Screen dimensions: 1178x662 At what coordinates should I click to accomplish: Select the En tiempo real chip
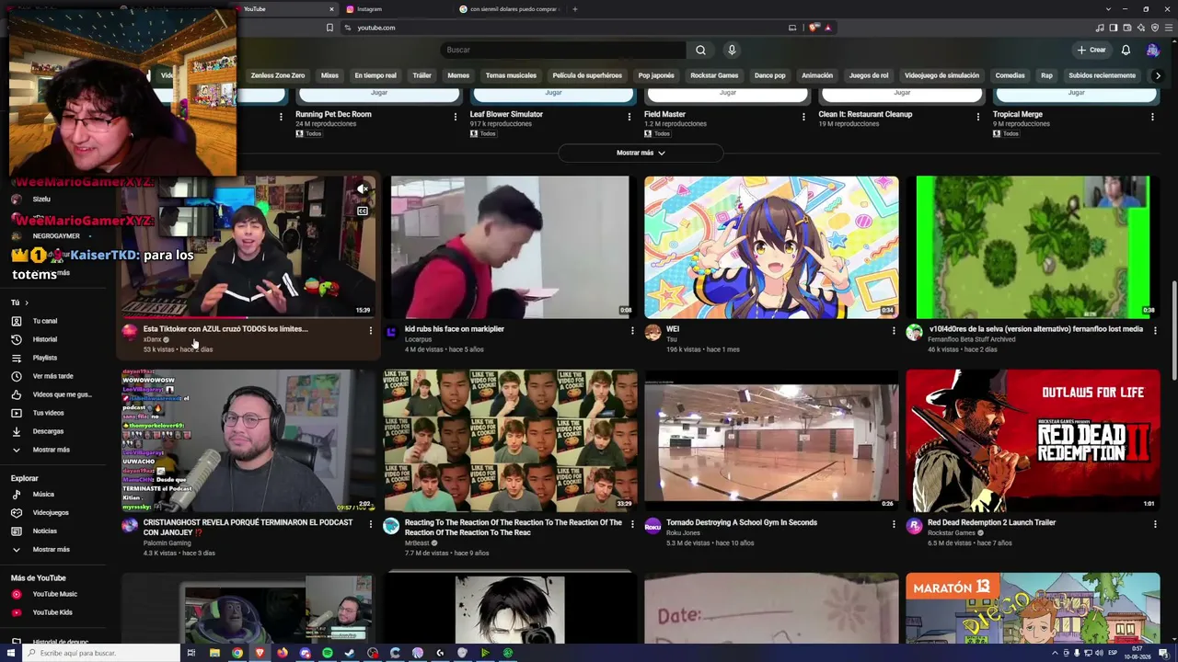click(x=375, y=75)
